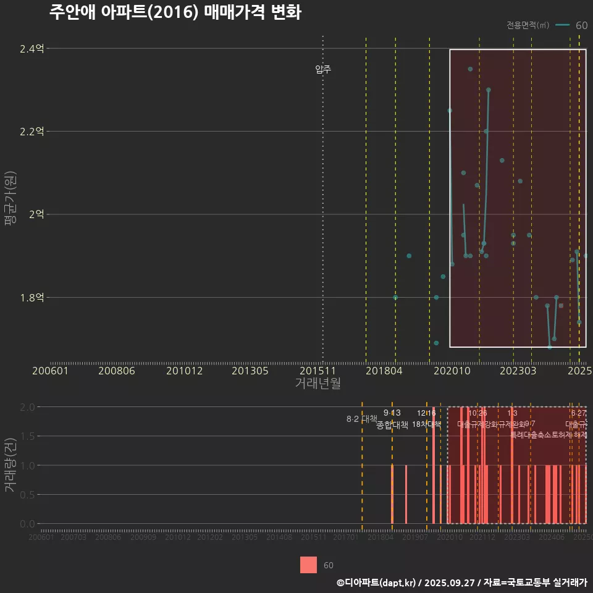Click the 1.8억 y-axis tick label
Screen dimensions: 593x593
[32, 298]
